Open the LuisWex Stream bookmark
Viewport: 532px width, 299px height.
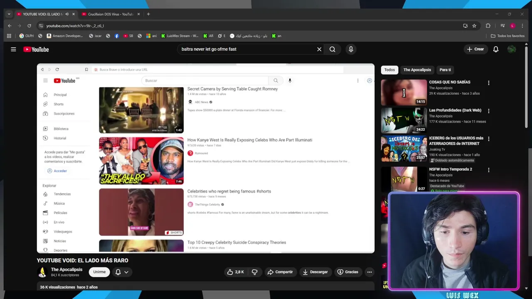click(x=180, y=36)
